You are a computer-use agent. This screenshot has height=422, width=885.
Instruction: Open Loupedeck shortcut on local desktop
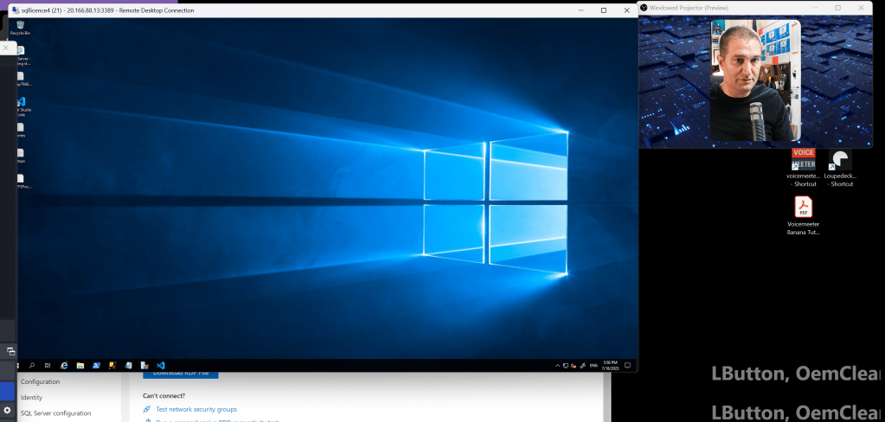(x=840, y=168)
